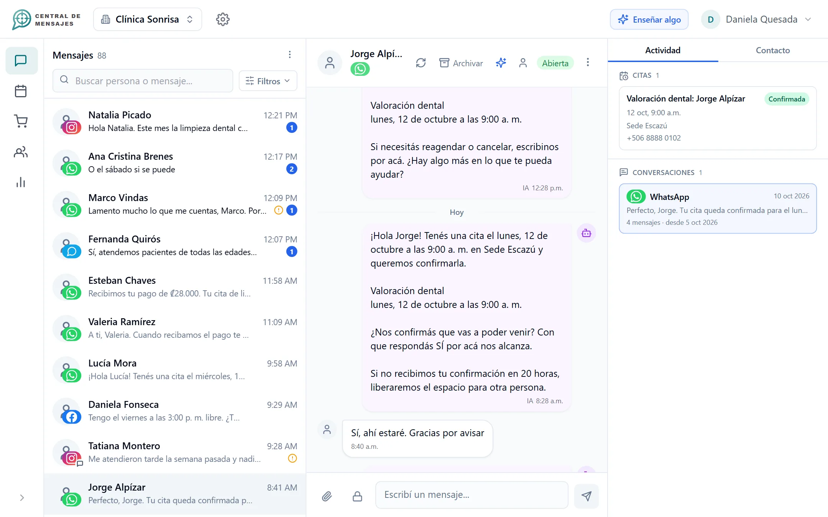Viewport: 828px width, 517px height.
Task: Click the AI sparkle icon in chat header
Action: (x=501, y=63)
